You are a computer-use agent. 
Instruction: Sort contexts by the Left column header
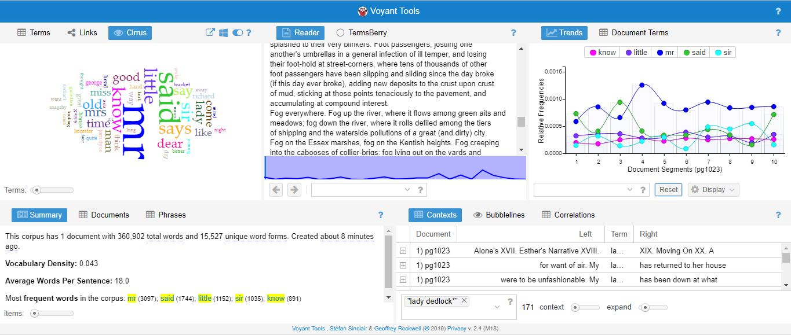(531, 234)
